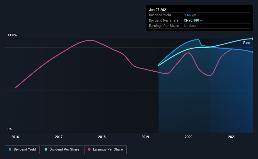
Task: Click the 9.4% Dividend Yield value in tooltip
Action: [187, 15]
